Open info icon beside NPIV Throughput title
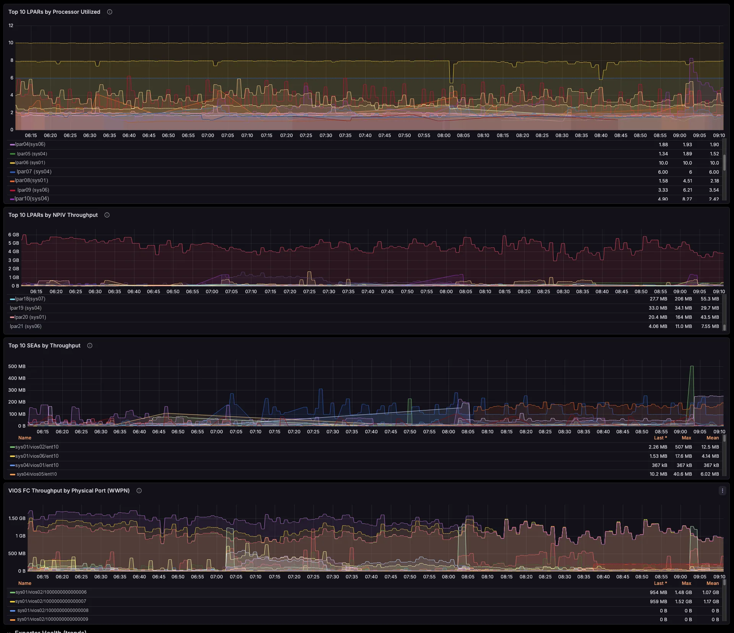 107,215
